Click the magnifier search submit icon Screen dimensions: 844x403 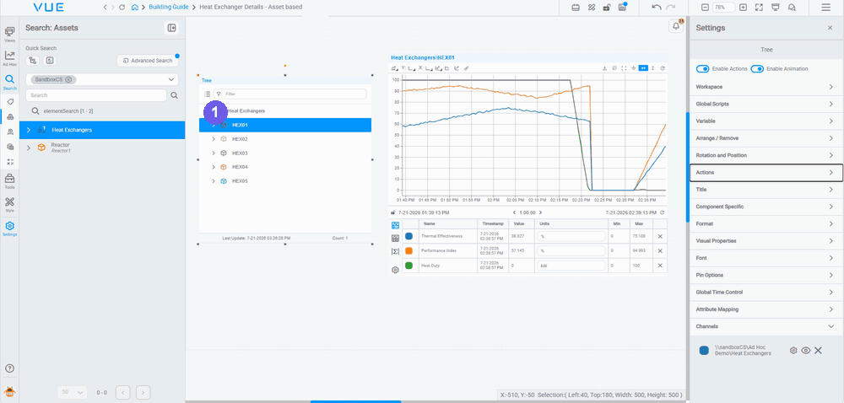point(175,95)
